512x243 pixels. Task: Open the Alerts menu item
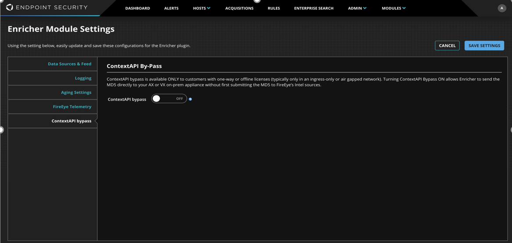tap(171, 8)
